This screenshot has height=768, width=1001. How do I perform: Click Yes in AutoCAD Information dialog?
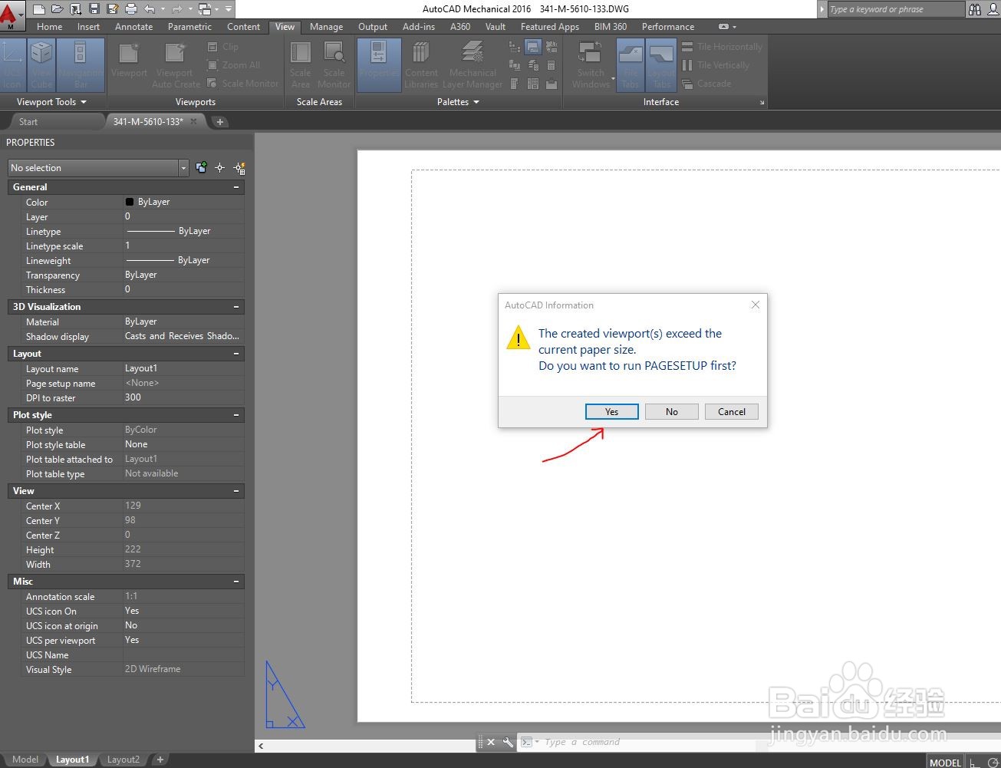click(x=611, y=412)
